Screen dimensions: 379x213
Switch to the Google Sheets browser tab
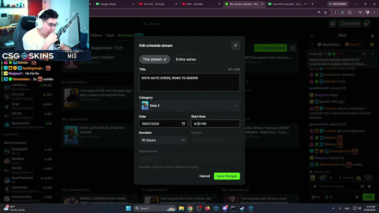(x=115, y=4)
